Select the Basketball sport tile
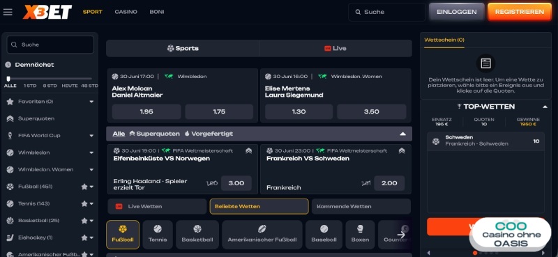Viewport: 558px width, 257px height. [197, 234]
